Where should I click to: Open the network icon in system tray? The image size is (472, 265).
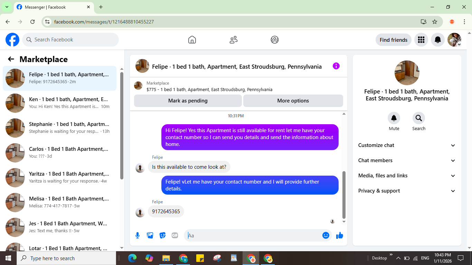[416, 258]
